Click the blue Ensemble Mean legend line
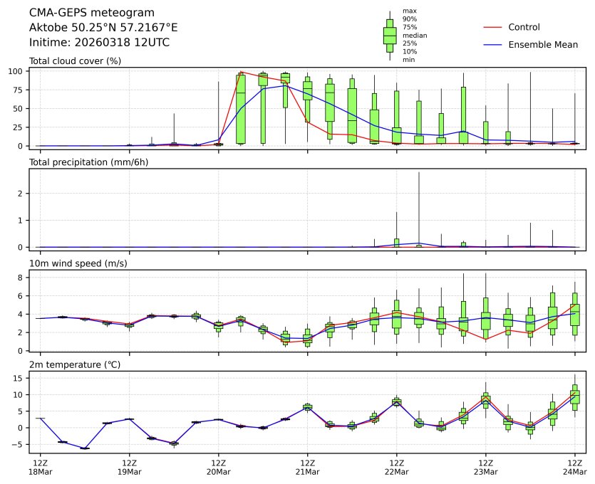The height and width of the screenshot is (484, 595). (x=495, y=45)
